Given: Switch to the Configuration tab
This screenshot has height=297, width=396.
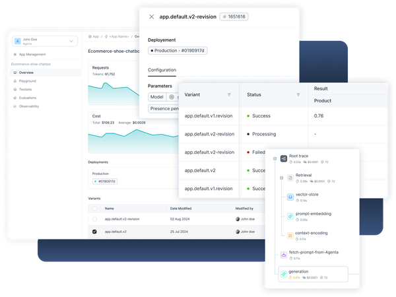Looking at the screenshot, I should [x=162, y=70].
